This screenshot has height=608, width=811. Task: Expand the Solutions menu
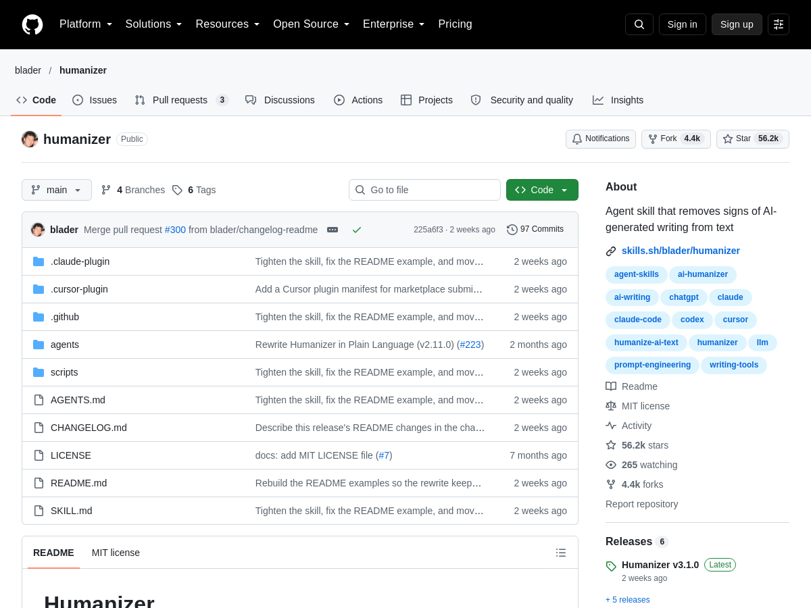click(154, 24)
